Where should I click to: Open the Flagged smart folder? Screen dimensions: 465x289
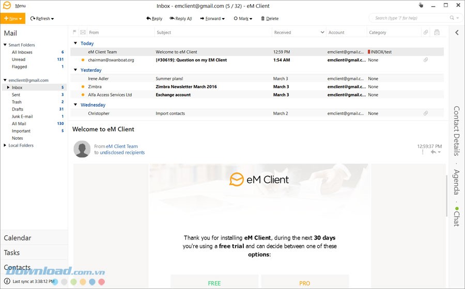point(19,67)
